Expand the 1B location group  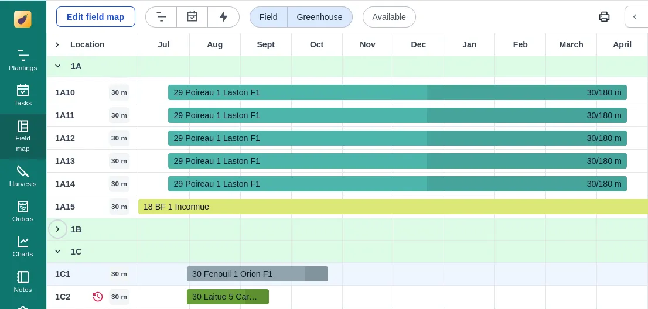click(x=57, y=229)
